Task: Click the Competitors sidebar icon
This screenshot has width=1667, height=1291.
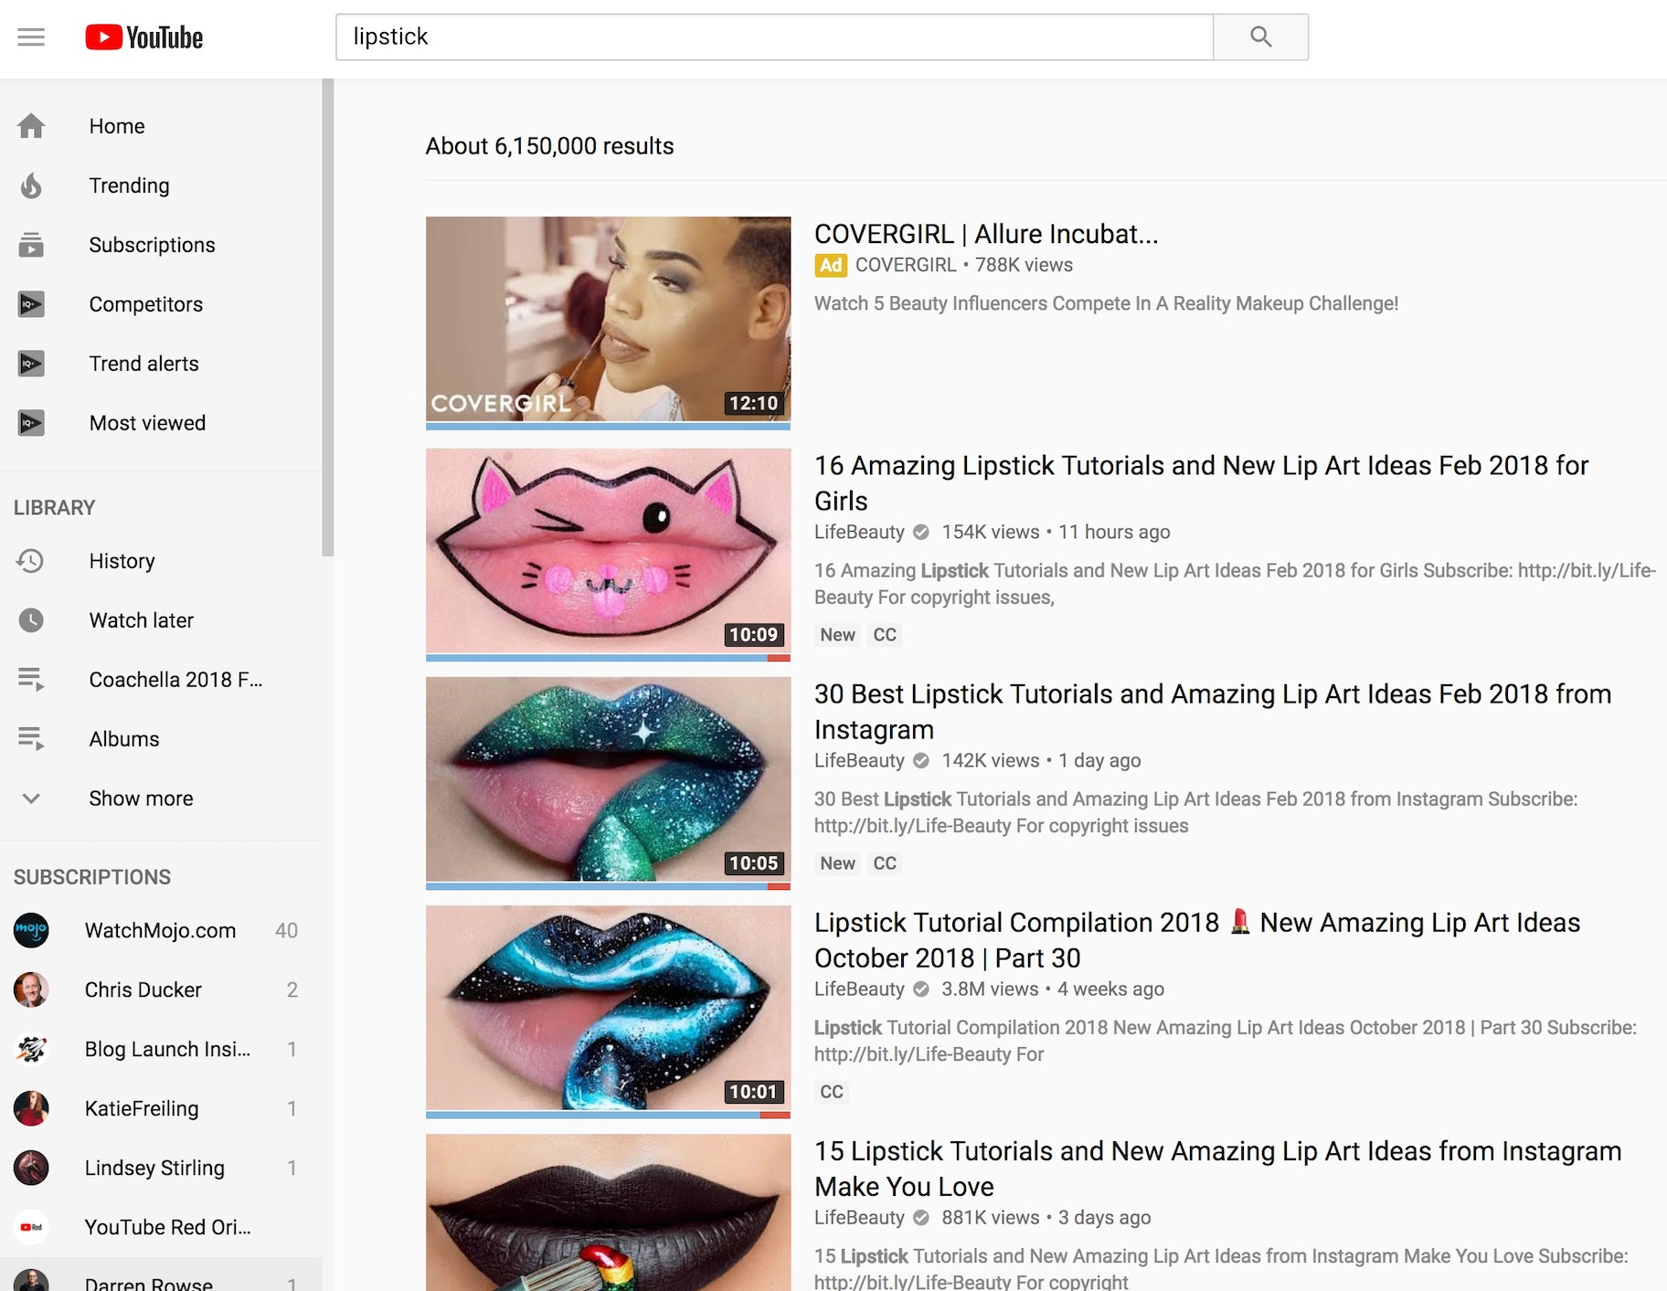Action: (x=31, y=304)
